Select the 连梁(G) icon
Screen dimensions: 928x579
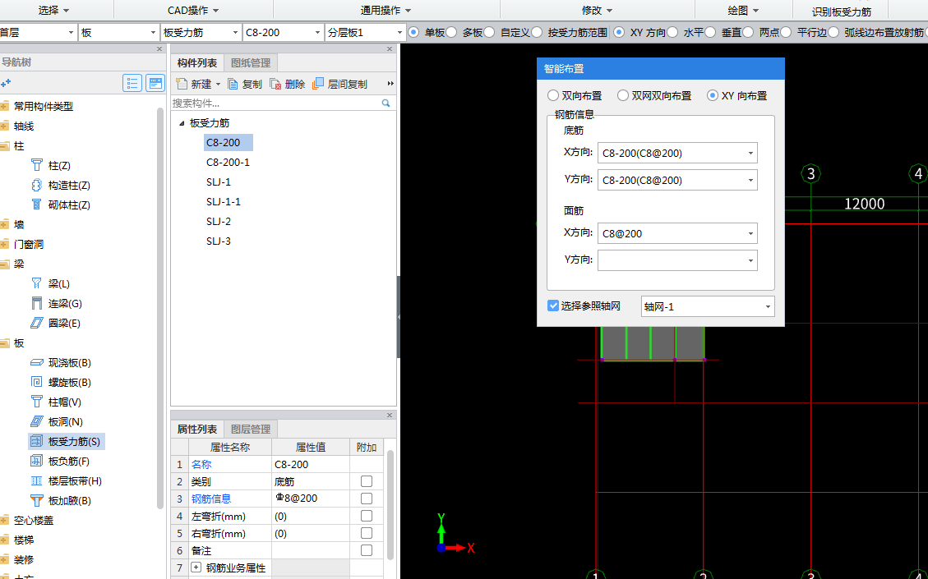37,303
